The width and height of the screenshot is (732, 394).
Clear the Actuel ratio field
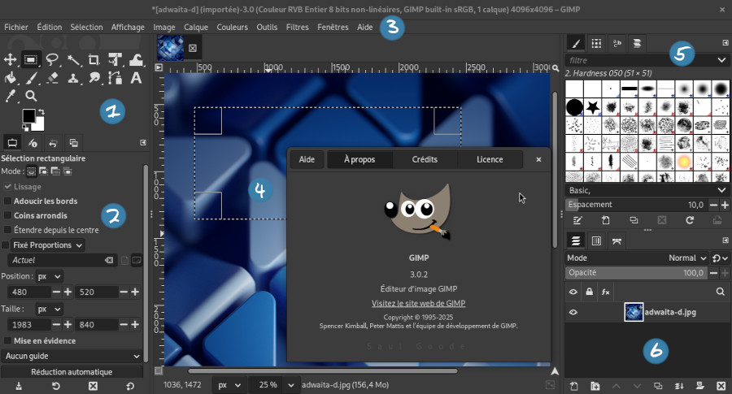click(x=109, y=260)
